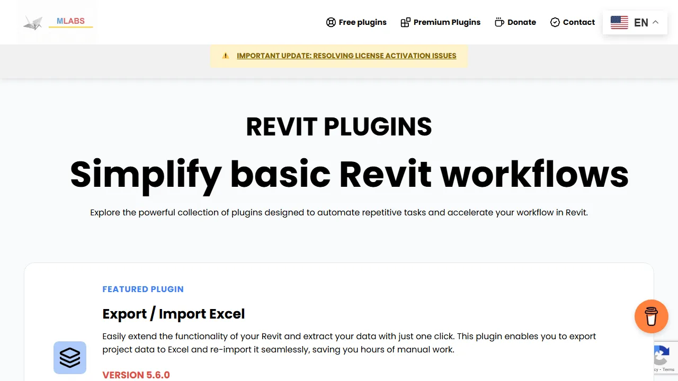Click the Donate coffee cup icon
The height and width of the screenshot is (381, 678).
(x=498, y=22)
